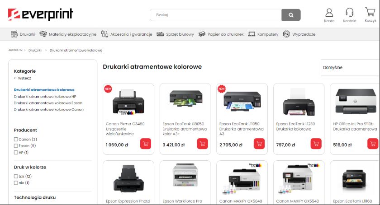Click the Komputery laptop icon
Image resolution: width=380 pixels, height=205 pixels.
pyautogui.click(x=252, y=34)
